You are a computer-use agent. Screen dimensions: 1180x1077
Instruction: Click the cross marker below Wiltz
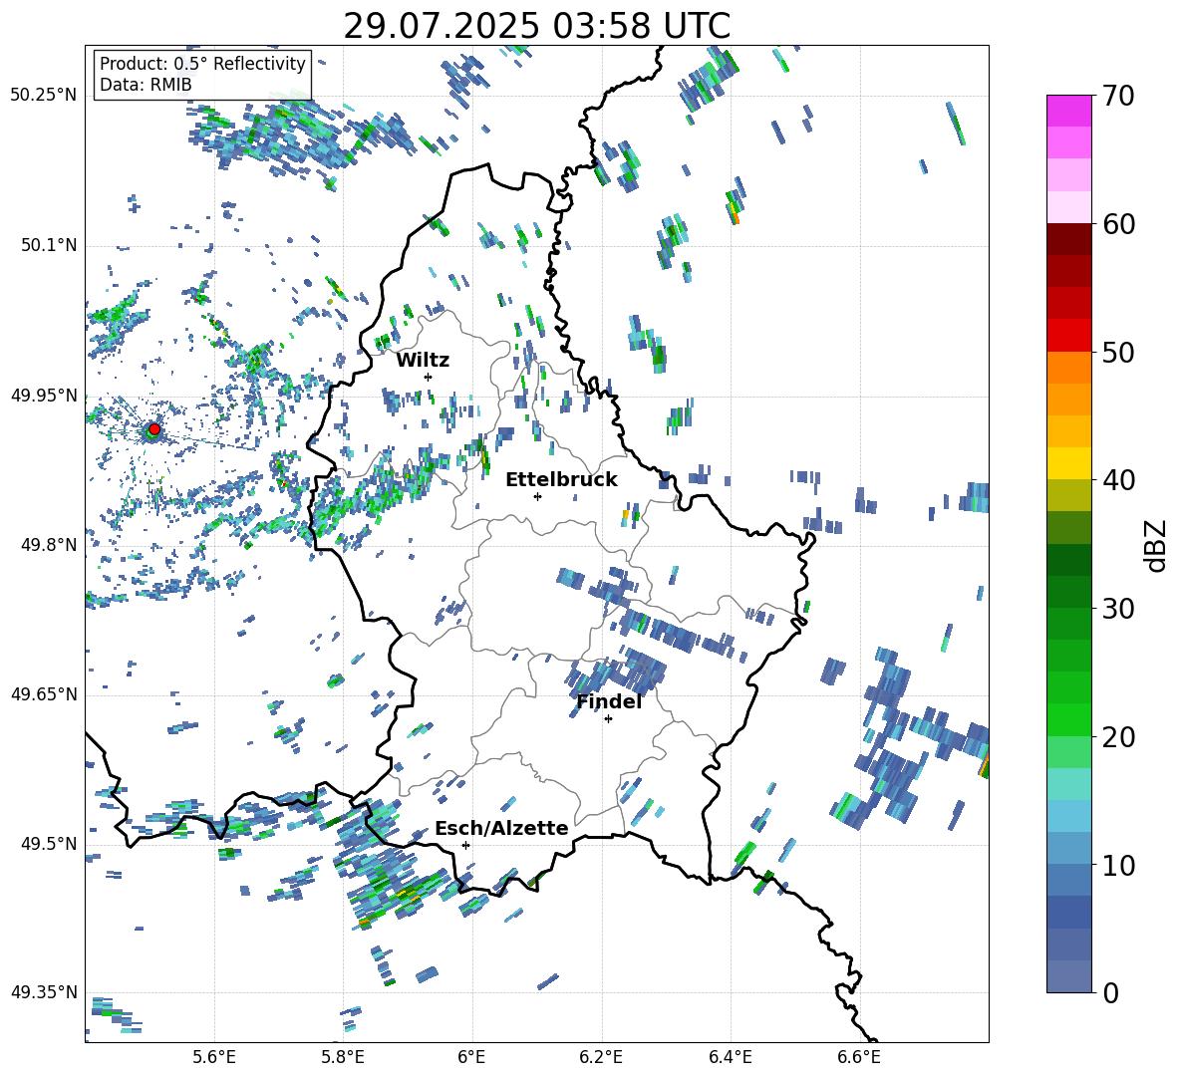pos(429,377)
